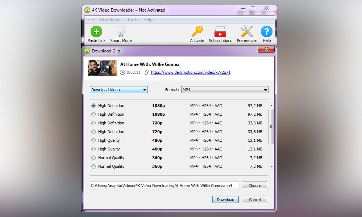Click the Choose button for output folder
The height and width of the screenshot is (217, 362).
pos(255,186)
